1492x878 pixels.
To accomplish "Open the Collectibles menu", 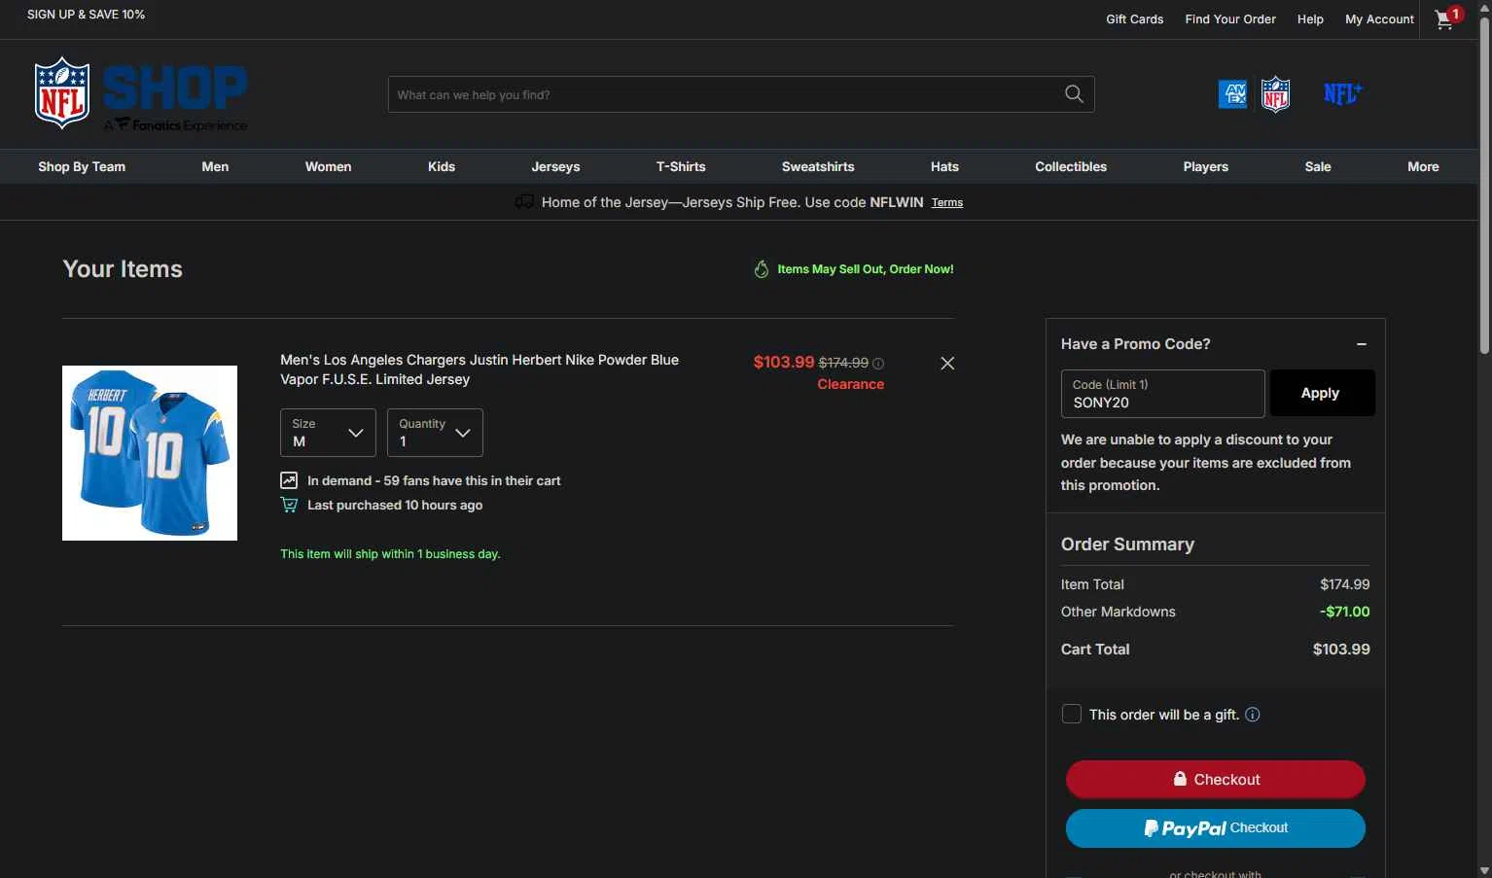I will pos(1071,167).
